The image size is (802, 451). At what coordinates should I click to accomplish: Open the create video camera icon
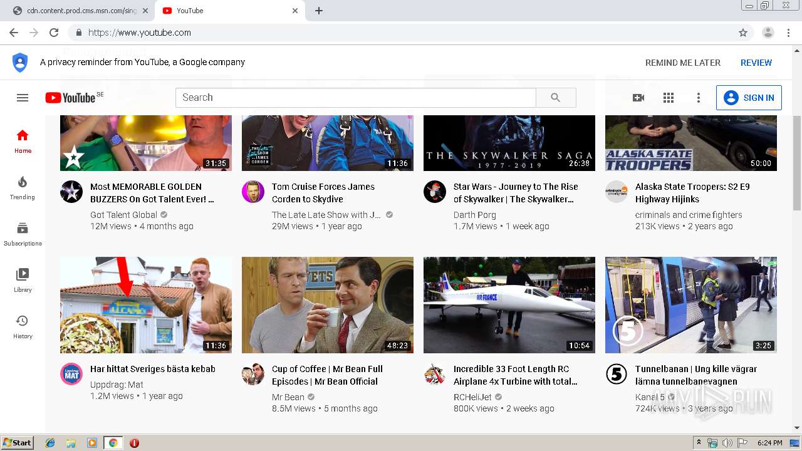click(x=638, y=98)
